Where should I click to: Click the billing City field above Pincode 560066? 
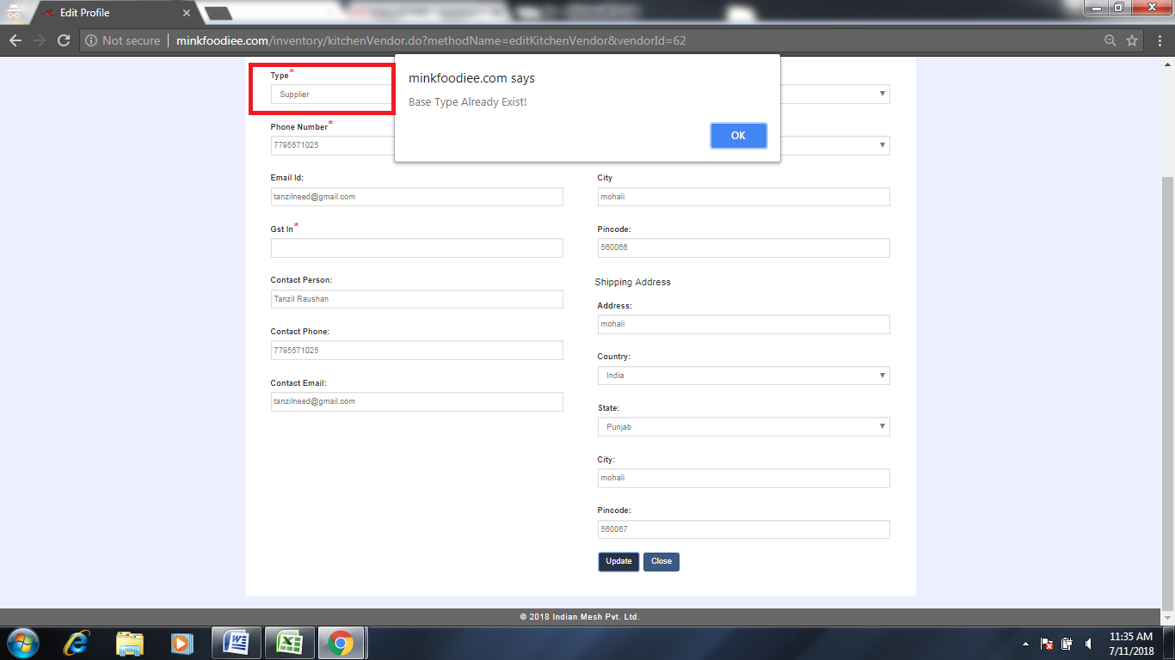744,197
